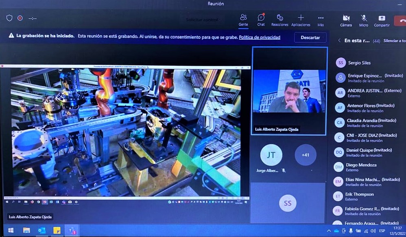The width and height of the screenshot is (406, 237).
Task: Open the Política de privacidad link
Action: [260, 37]
